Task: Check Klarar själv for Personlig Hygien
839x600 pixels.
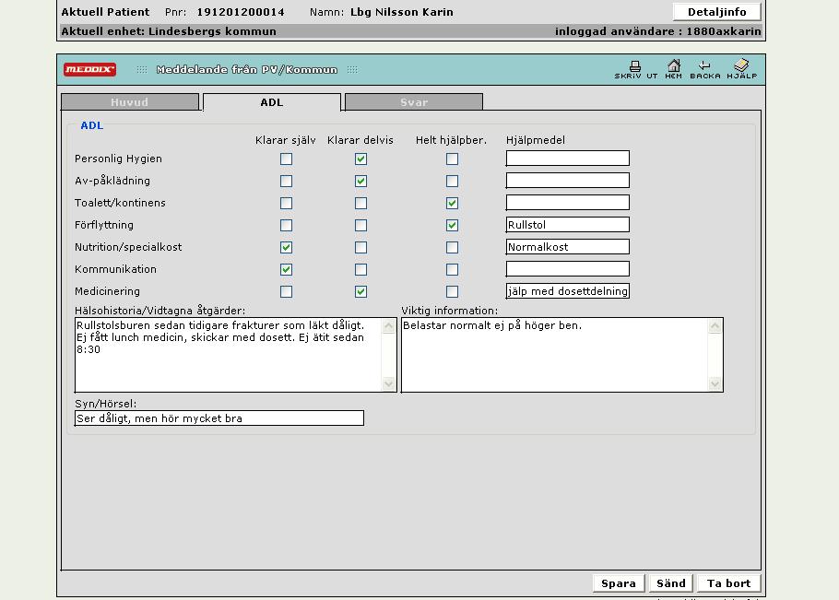Action: pyautogui.click(x=286, y=159)
